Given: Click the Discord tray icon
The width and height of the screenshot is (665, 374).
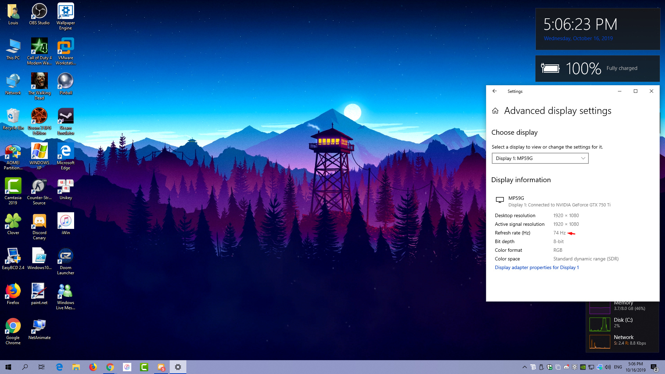Looking at the screenshot, I should (x=566, y=367).
